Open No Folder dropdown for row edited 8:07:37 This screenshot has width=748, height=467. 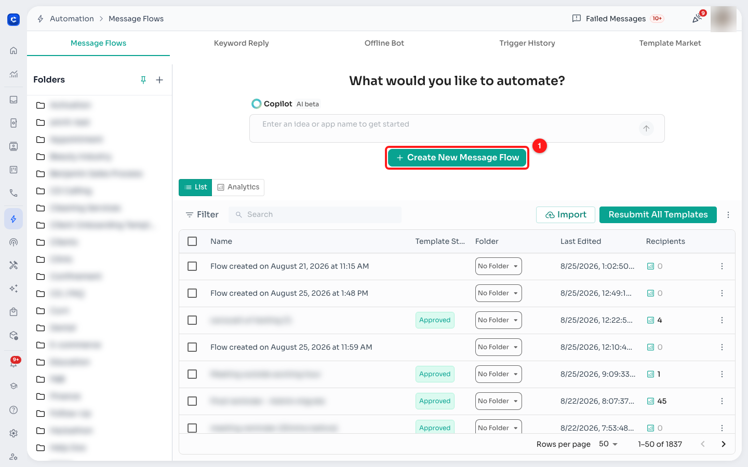pyautogui.click(x=498, y=401)
